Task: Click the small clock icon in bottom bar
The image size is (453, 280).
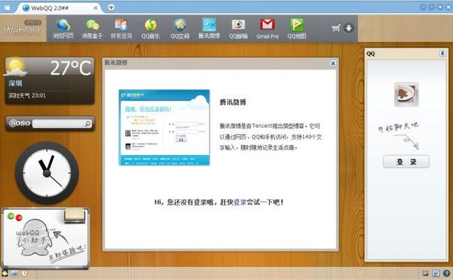Action: click(24, 273)
